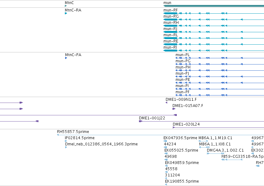
Task: Select the MtnC-RA transcript glyph
Action: (66, 13)
